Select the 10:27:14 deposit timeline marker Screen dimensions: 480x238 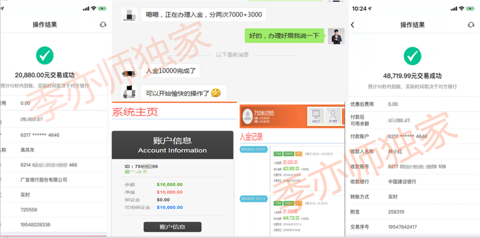(x=253, y=198)
